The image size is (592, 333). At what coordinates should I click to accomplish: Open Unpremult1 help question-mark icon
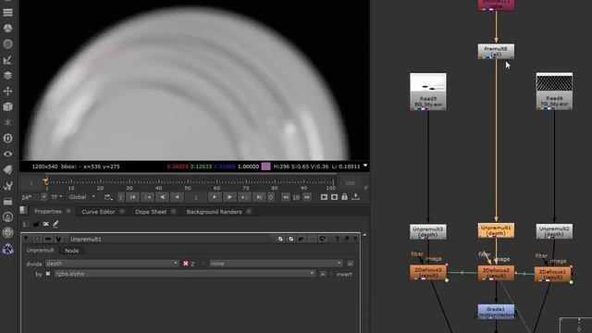pos(337,239)
